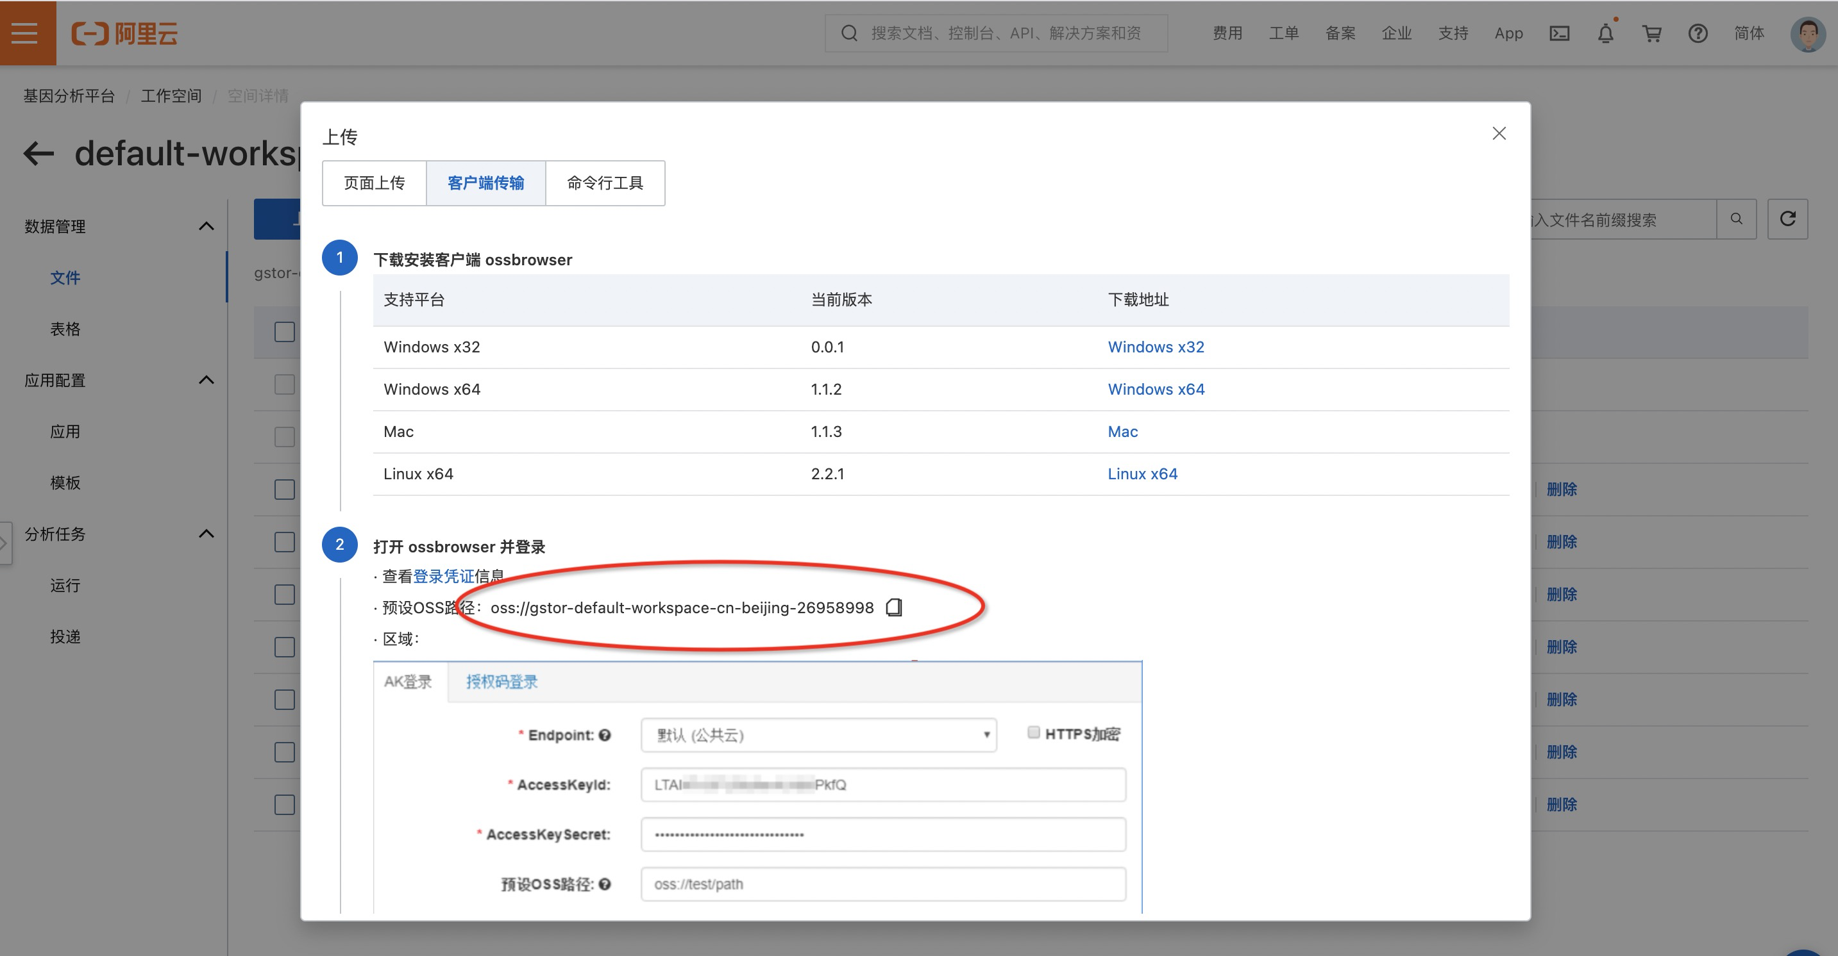The height and width of the screenshot is (956, 1838).
Task: Copy the preset OSS path
Action: point(894,607)
